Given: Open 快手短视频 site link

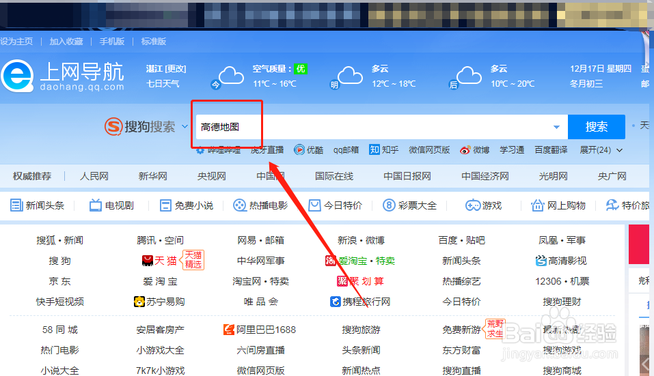Looking at the screenshot, I should [59, 302].
